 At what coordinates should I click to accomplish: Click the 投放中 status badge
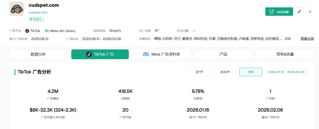click(36, 19)
